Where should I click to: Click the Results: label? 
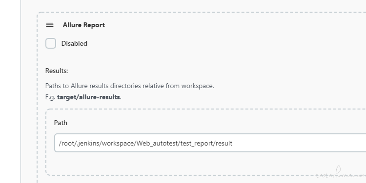click(57, 71)
